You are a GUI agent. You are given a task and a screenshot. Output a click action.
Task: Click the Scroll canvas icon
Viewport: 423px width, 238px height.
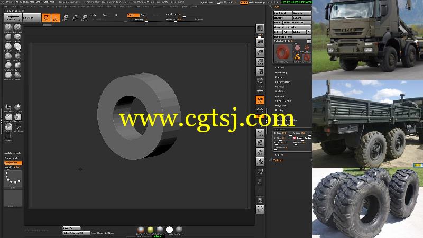click(x=260, y=43)
